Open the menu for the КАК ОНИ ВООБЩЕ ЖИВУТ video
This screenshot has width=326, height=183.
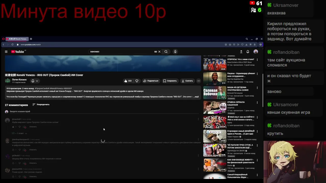[x=257, y=160]
